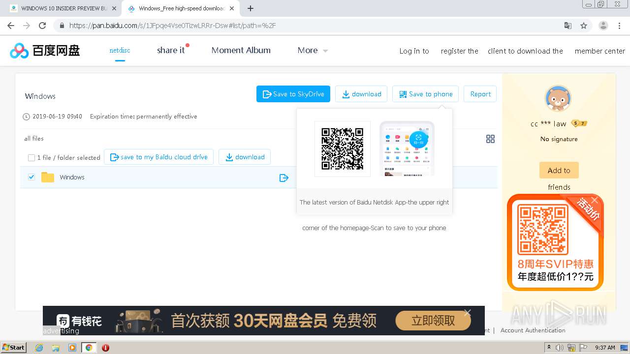This screenshot has width=630, height=354.
Task: Open the translate page icon in address bar
Action: [x=568, y=26]
